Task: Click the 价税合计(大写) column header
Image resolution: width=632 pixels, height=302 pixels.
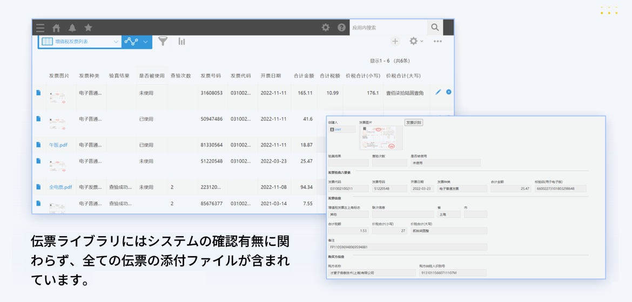Action: (x=404, y=75)
